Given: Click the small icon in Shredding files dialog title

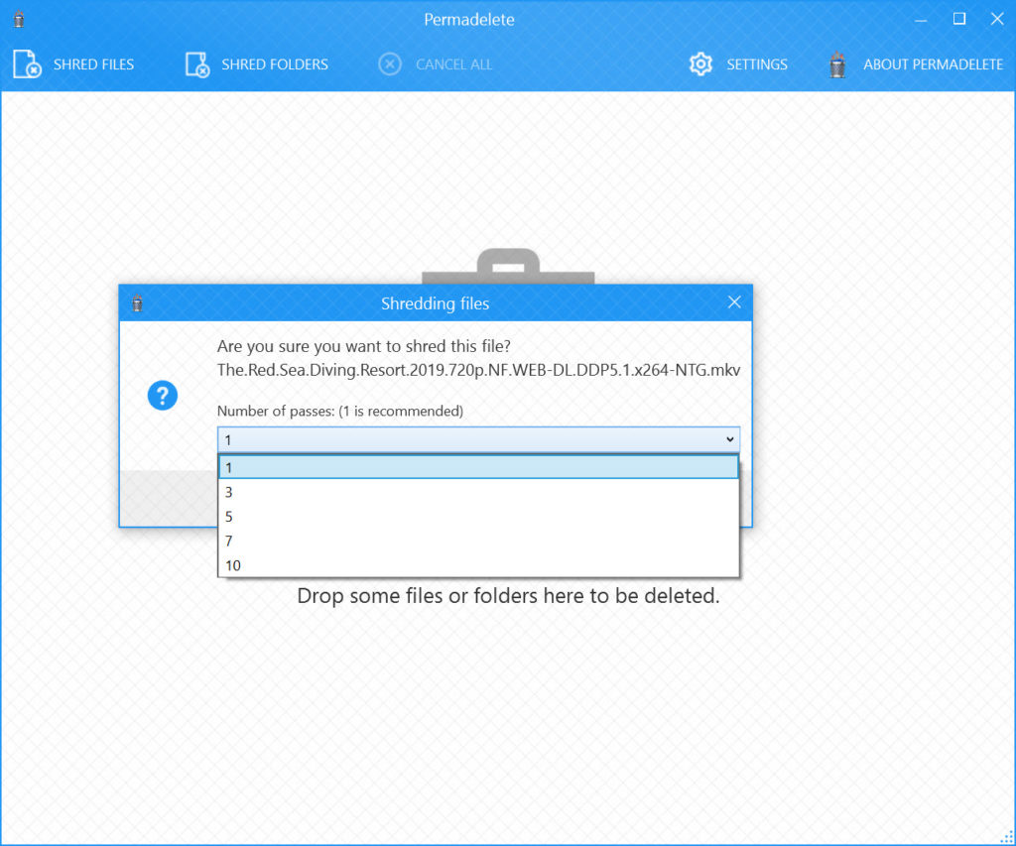Looking at the screenshot, I should click(138, 303).
